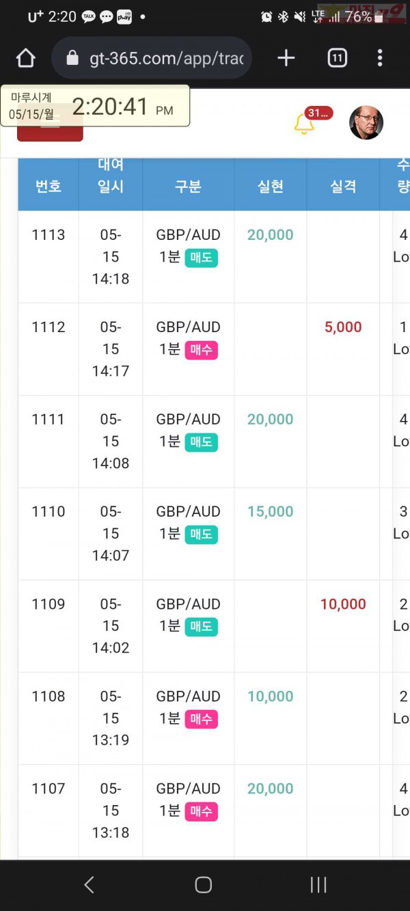
Task: Open the tab switcher showing 11 tabs
Action: point(337,58)
